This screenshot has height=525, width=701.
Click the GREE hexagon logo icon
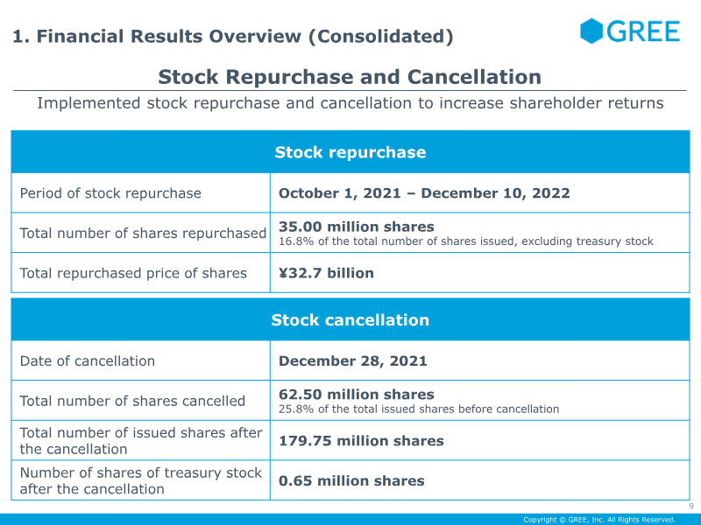(591, 31)
